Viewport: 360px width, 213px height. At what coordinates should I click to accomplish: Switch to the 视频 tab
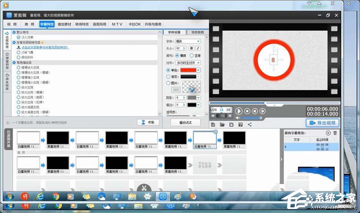pos(12,24)
